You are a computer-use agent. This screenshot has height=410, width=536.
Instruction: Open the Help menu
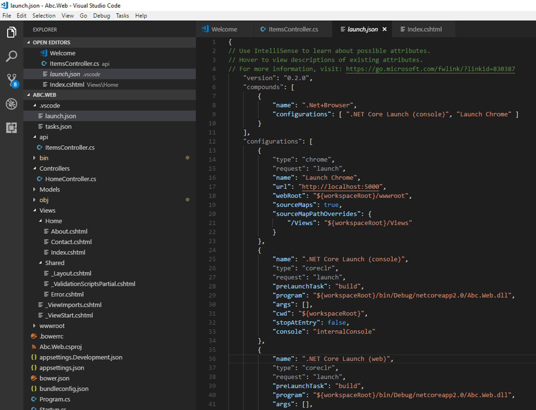[141, 16]
